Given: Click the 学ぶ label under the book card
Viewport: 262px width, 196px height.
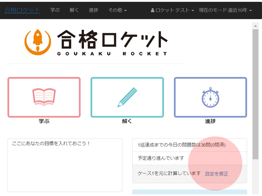Looking at the screenshot, I should 44,121.
